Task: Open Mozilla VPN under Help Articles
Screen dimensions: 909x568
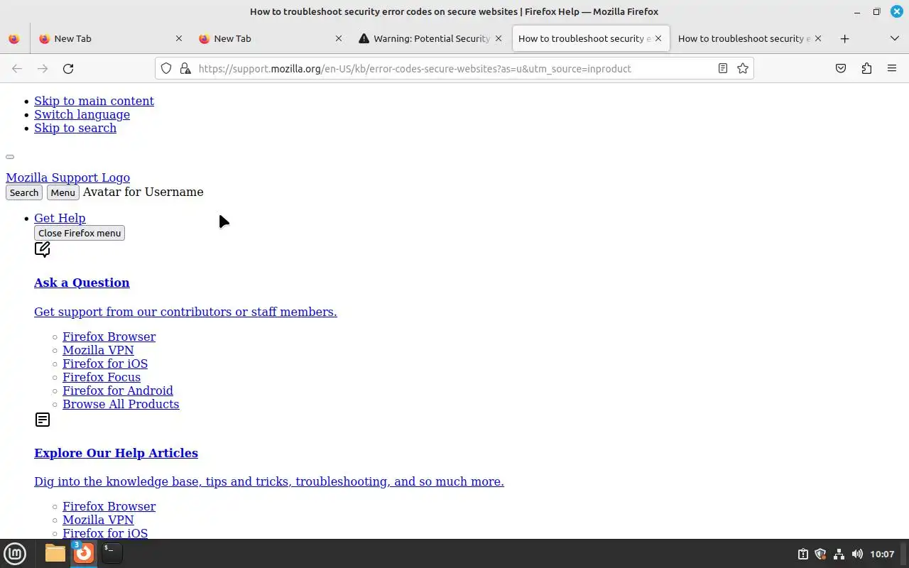Action: coord(98,520)
